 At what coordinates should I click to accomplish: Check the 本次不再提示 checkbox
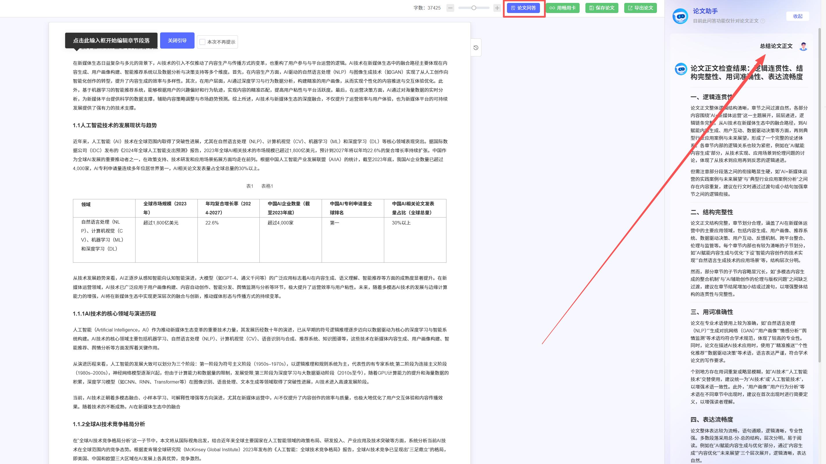pos(202,42)
